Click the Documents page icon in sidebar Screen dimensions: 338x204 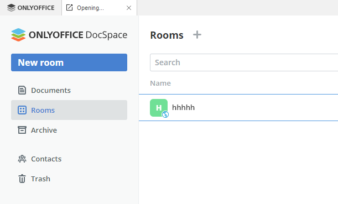[x=22, y=90]
